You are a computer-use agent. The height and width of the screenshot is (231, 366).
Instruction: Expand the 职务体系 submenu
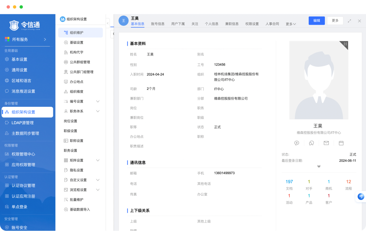[98, 111]
